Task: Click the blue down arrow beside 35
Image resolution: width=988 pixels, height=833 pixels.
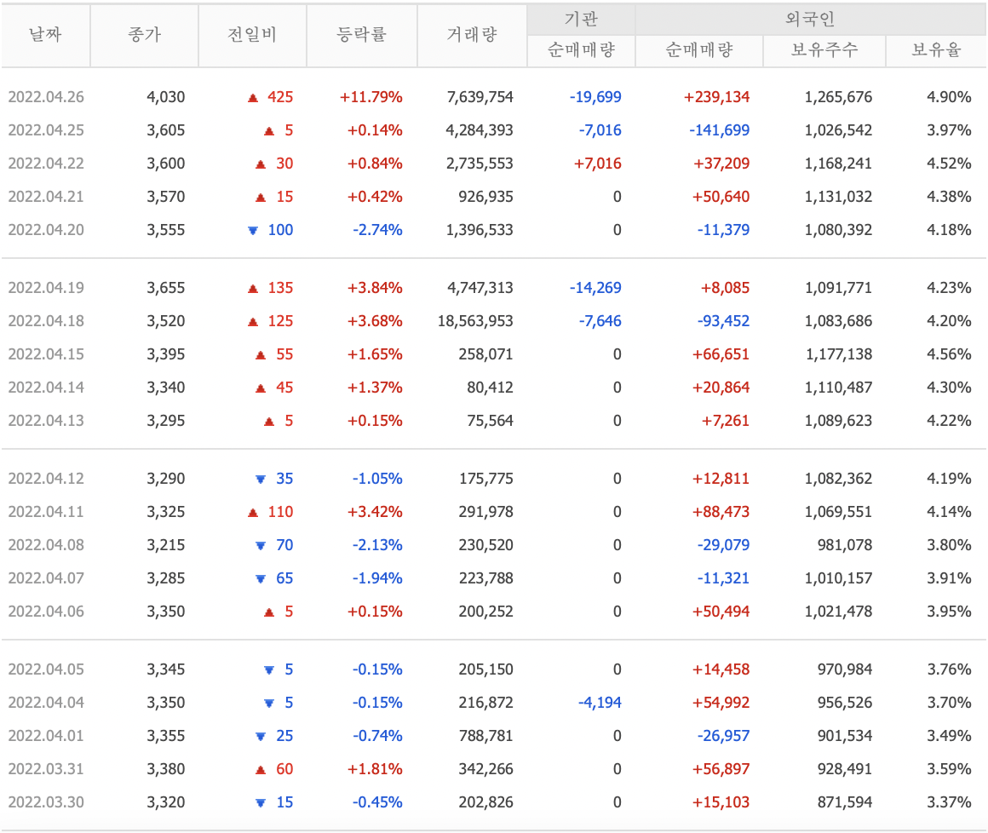Action: (261, 480)
